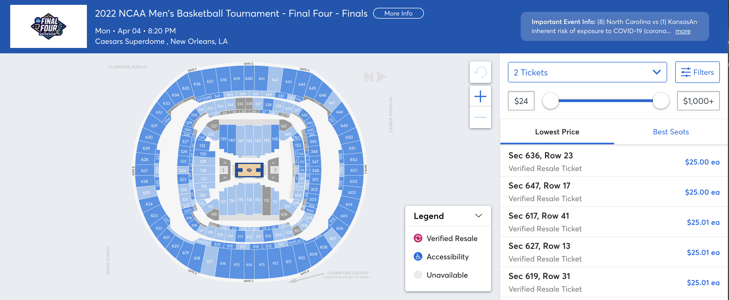Click the map rotation reset icon
Viewport: 729px width, 300px height.
pyautogui.click(x=480, y=72)
